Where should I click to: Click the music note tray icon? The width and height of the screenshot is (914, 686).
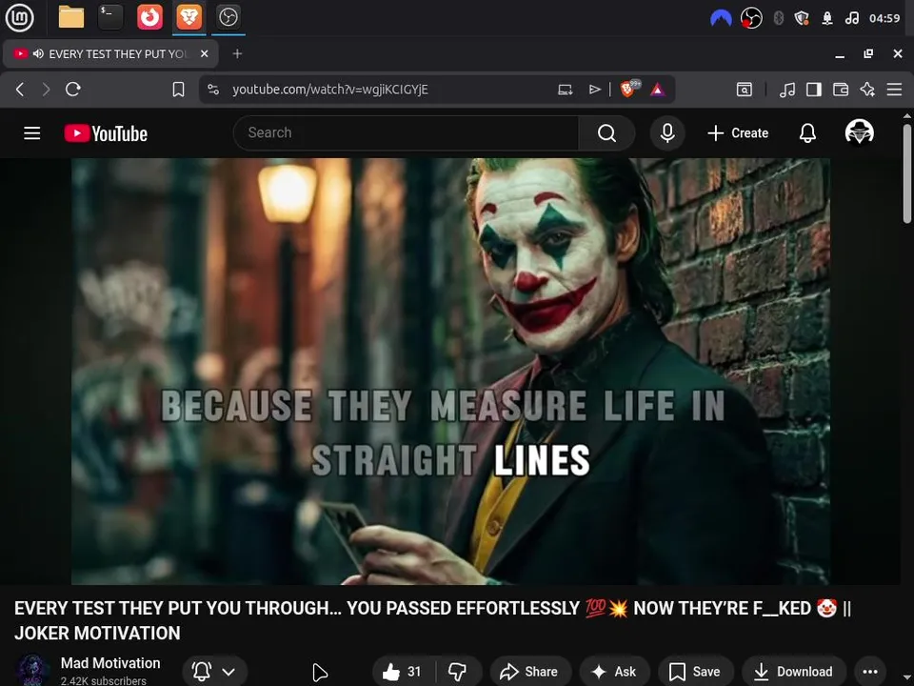[x=851, y=18]
